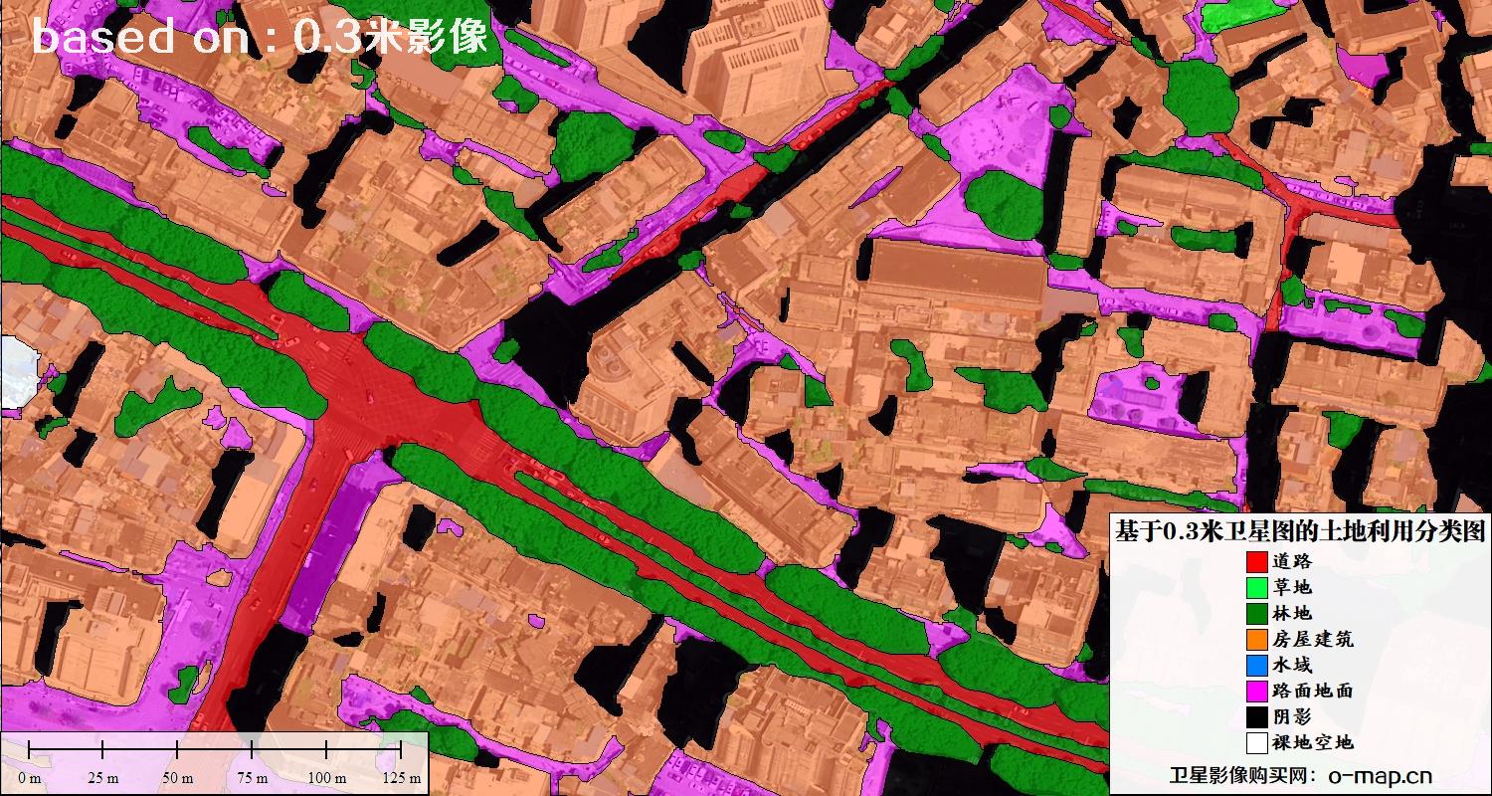This screenshot has height=796, width=1492.
Task: Click the orange 房屋建筑 legend swatch
Action: click(x=1257, y=639)
